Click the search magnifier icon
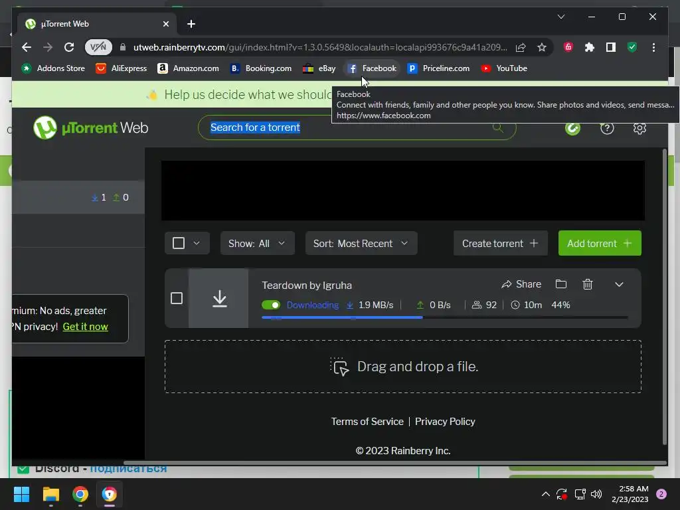 pos(498,127)
